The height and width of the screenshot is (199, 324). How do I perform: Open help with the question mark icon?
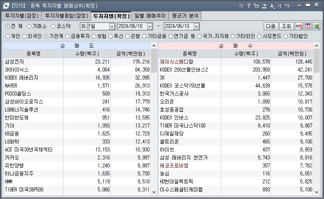click(x=249, y=6)
